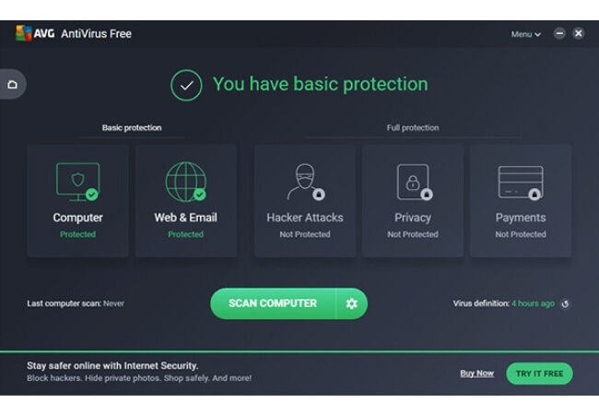Close the AVG window

point(579,33)
